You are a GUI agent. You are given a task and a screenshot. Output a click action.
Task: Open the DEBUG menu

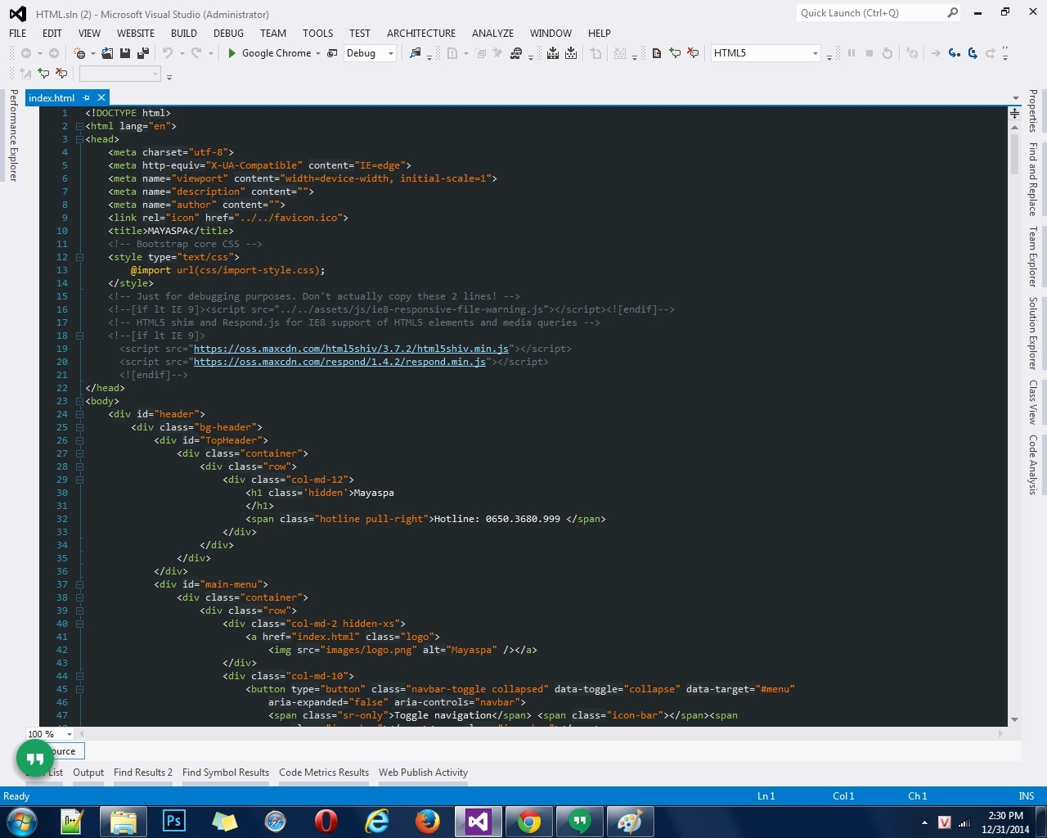point(228,34)
